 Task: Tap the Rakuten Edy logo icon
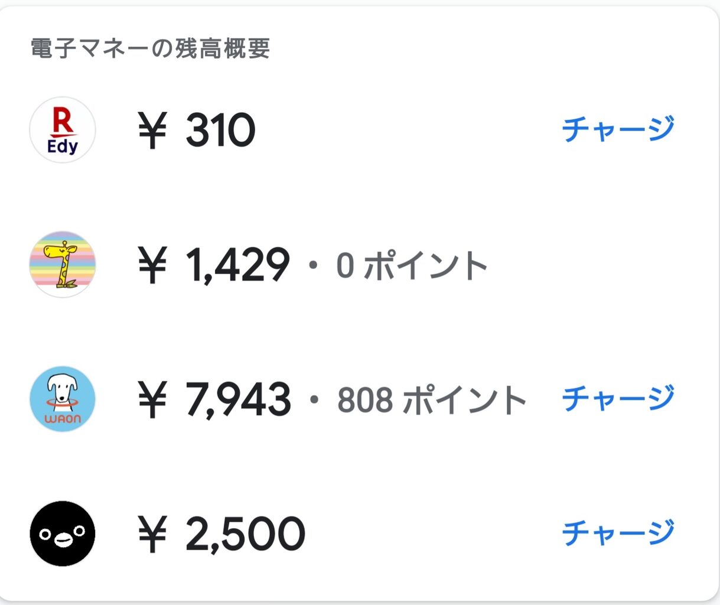tap(63, 130)
